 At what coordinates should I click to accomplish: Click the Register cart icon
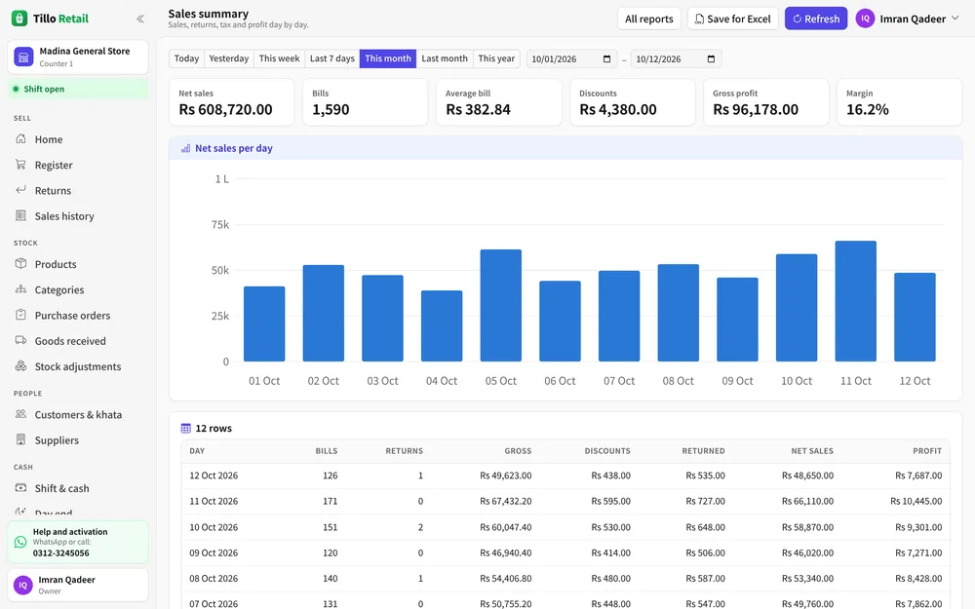21,164
